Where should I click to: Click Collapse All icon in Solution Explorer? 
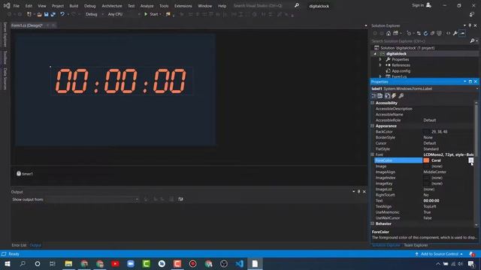pos(433,33)
